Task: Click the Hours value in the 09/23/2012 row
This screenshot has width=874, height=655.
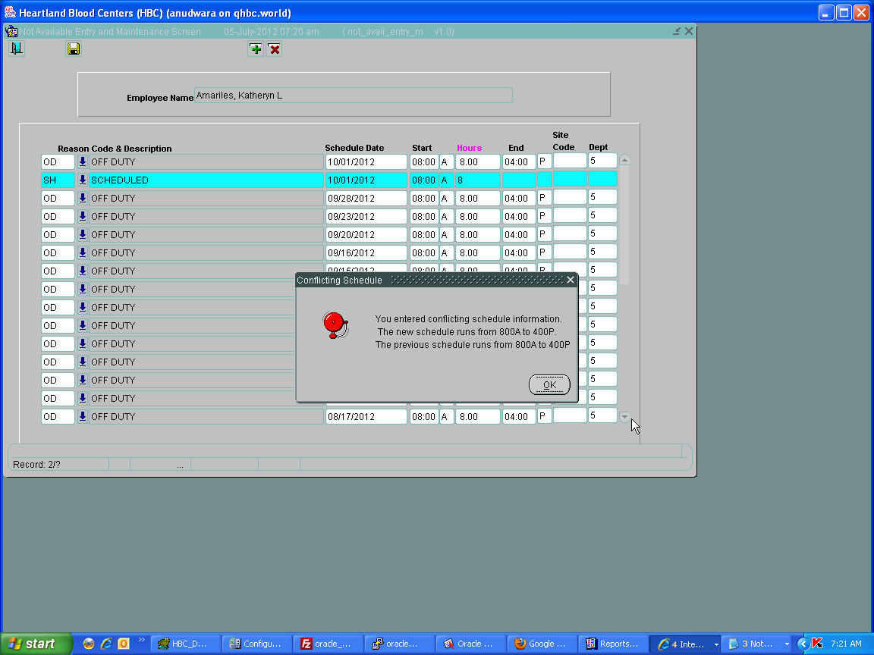Action: pyautogui.click(x=477, y=216)
